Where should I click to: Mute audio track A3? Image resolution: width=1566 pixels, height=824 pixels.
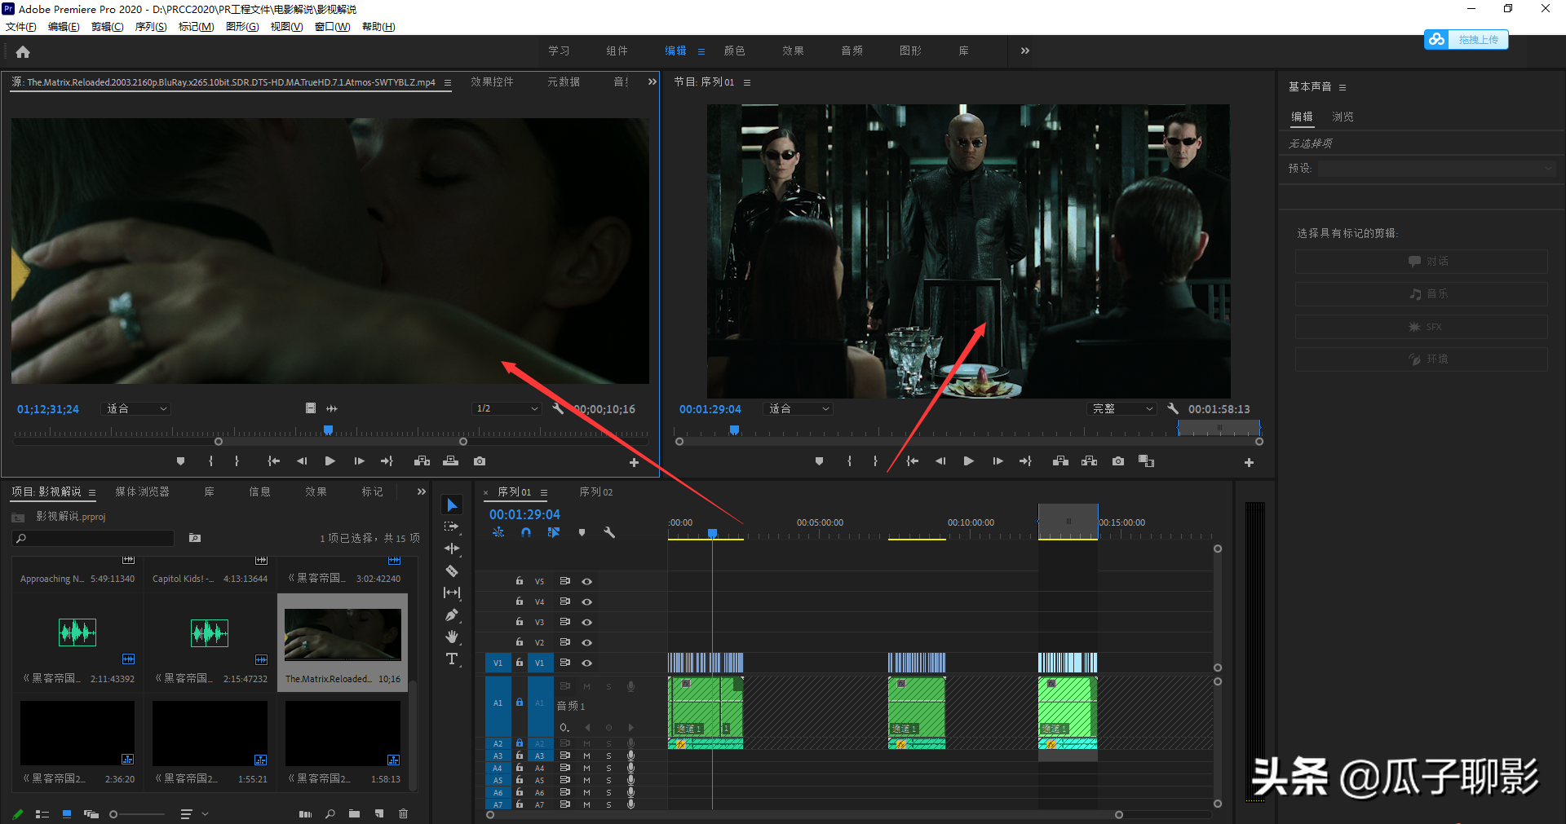pyautogui.click(x=586, y=756)
